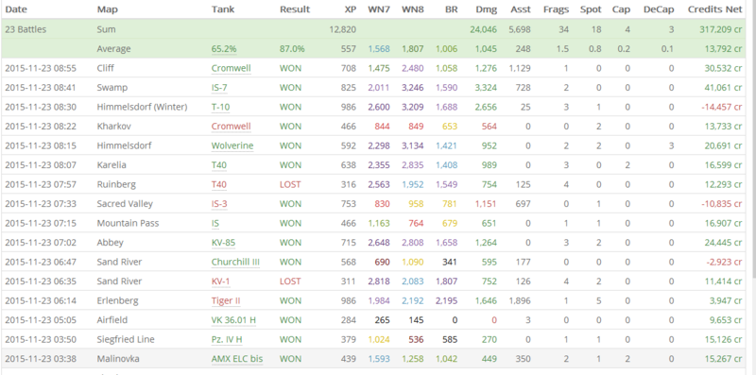Select the 12,820 XP sum value
756x375 pixels.
[343, 29]
